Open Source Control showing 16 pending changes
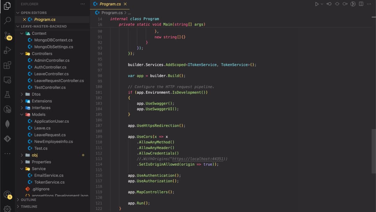376x212 pixels. pos(7,35)
